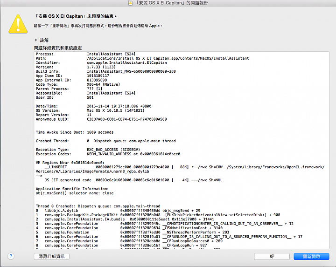Click the Code Type X86-64 (Native) line

[78, 84]
